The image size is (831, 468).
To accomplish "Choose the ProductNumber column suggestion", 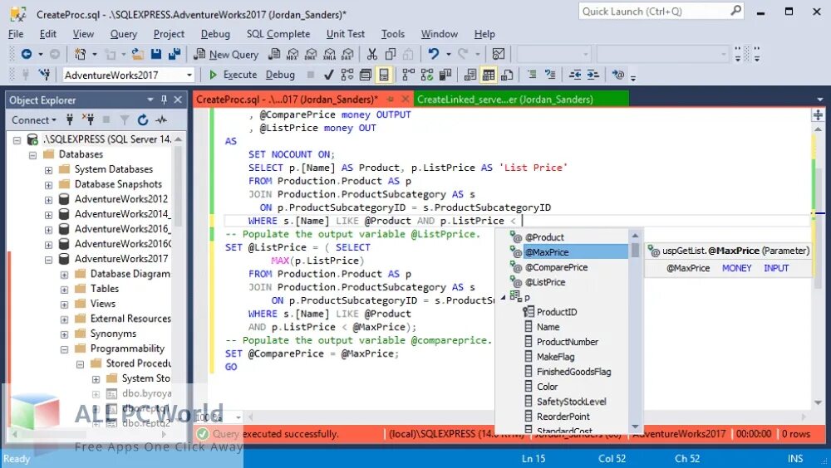I will pyautogui.click(x=567, y=342).
